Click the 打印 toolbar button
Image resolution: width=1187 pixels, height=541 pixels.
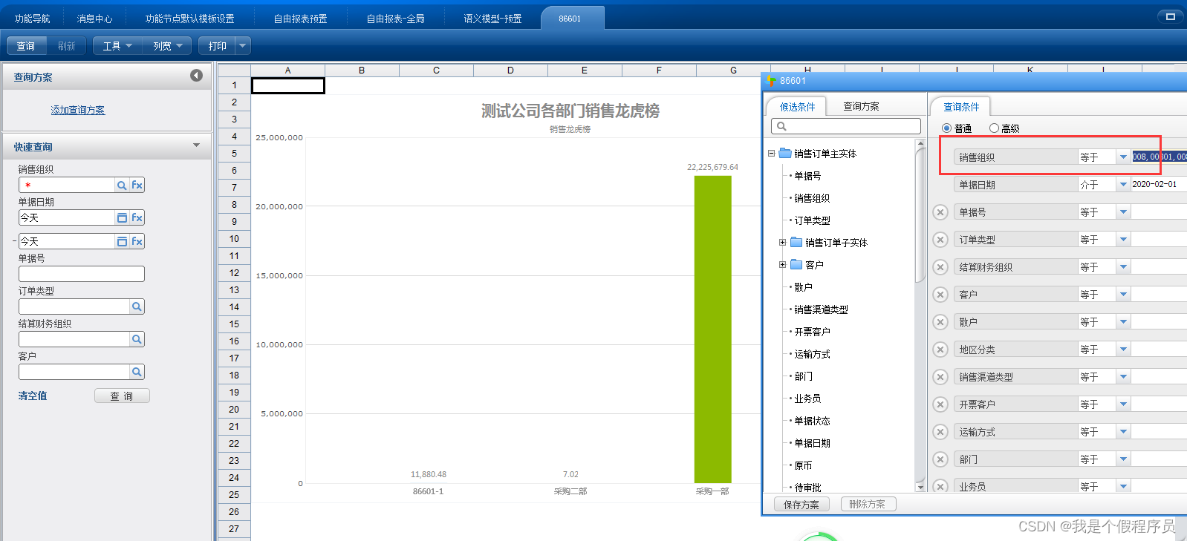pyautogui.click(x=218, y=46)
